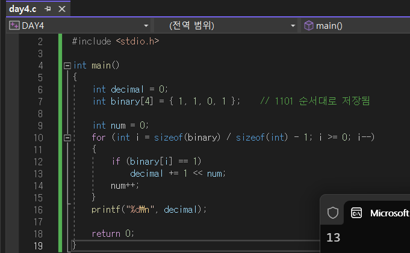Click the main function name on line 4
This screenshot has height=253, width=410.
101,66
